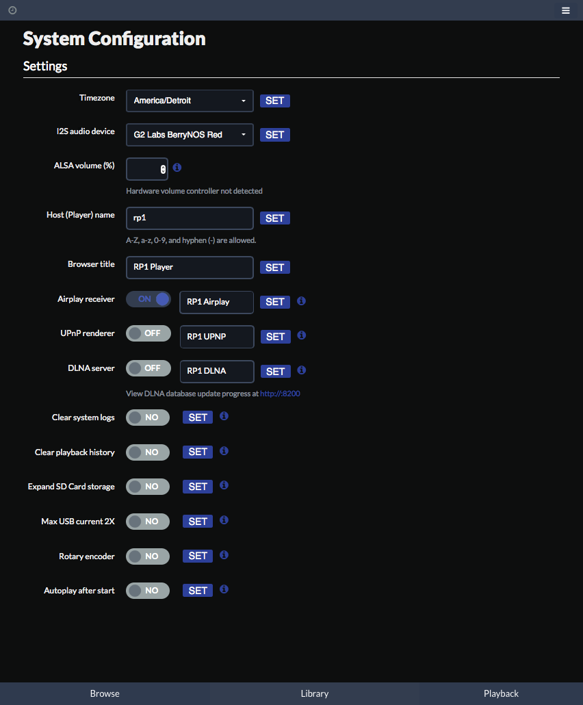Focus the Browser title field
The image size is (583, 705).
(x=190, y=268)
